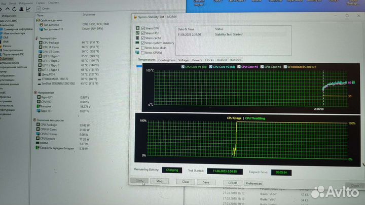Switch to the Voltages tab

184,60
